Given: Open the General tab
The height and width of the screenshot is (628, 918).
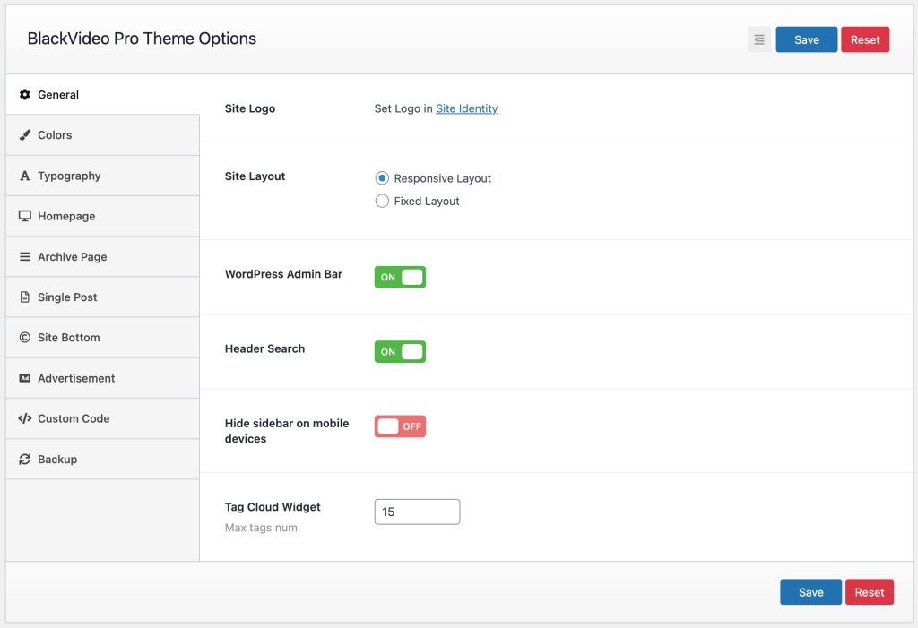Looking at the screenshot, I should tap(102, 94).
